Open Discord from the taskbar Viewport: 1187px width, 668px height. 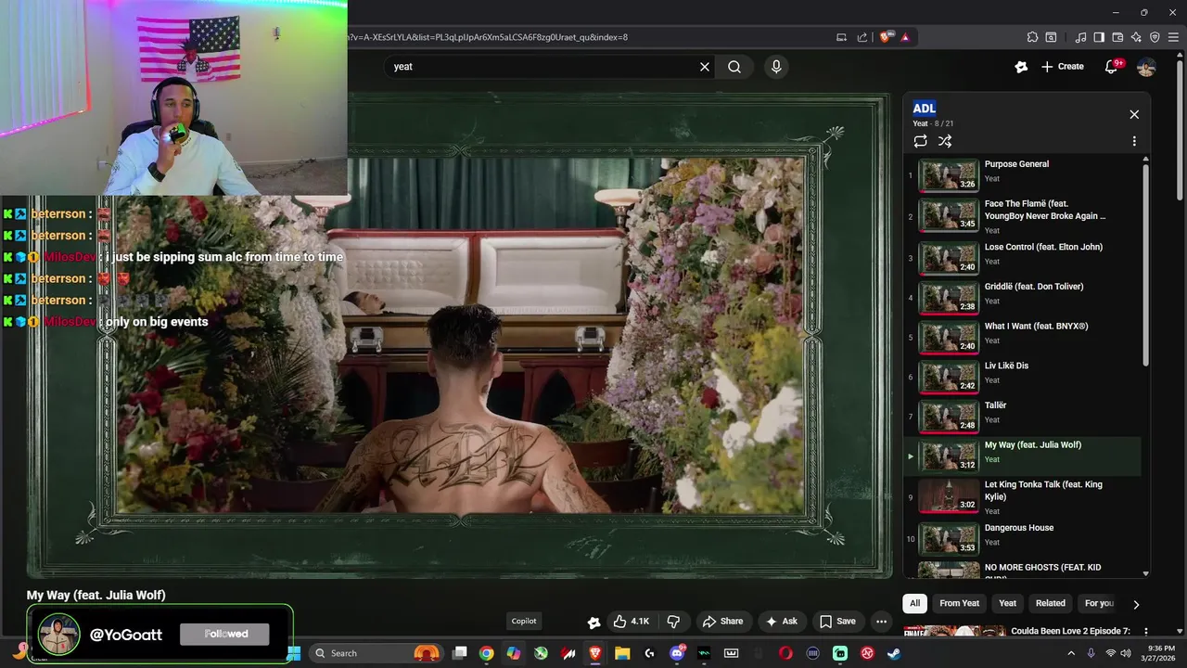677,653
